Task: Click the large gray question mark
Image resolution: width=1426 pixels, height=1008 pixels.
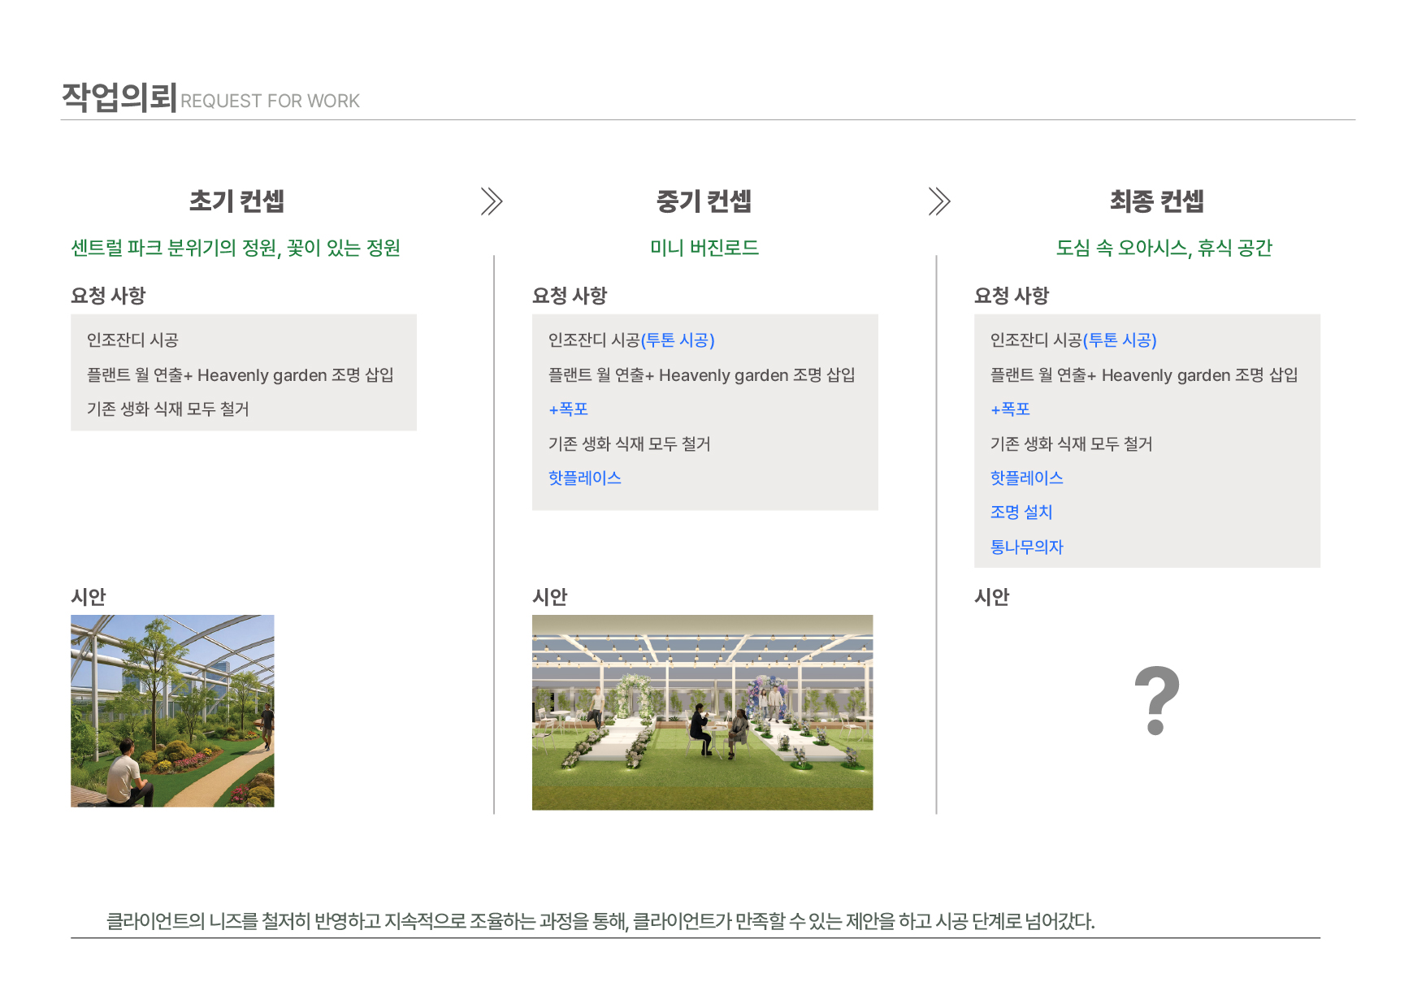Action: [x=1156, y=700]
